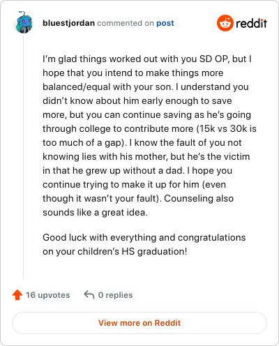Image resolution: width=279 pixels, height=346 pixels.
Task: Click the "commented on" header text
Action: click(126, 23)
